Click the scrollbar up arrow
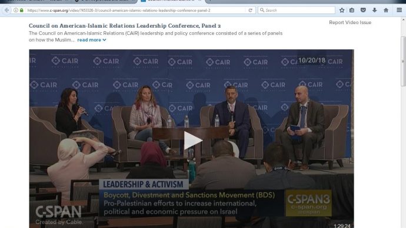Screen dimensions: 406x228 coord(403,19)
